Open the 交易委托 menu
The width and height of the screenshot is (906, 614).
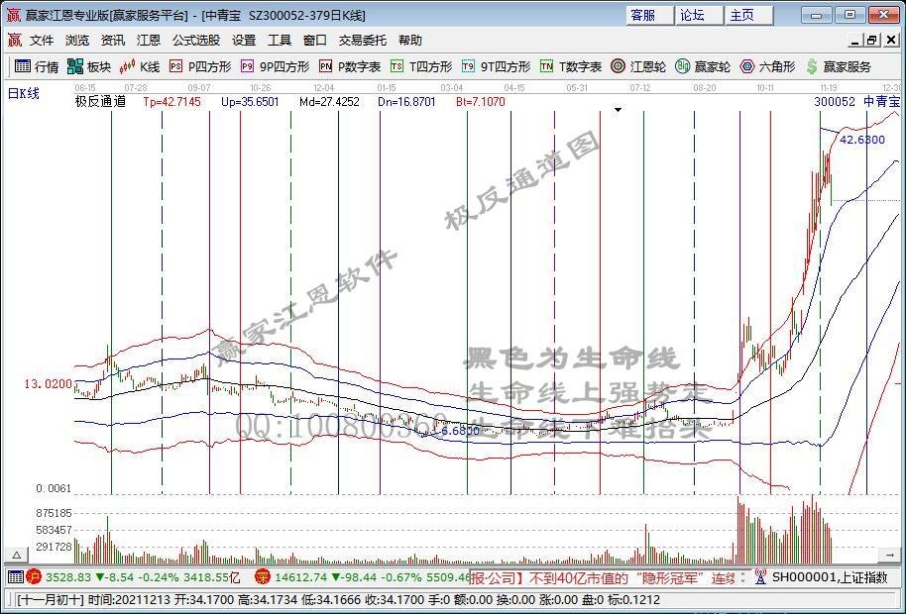[x=363, y=41]
